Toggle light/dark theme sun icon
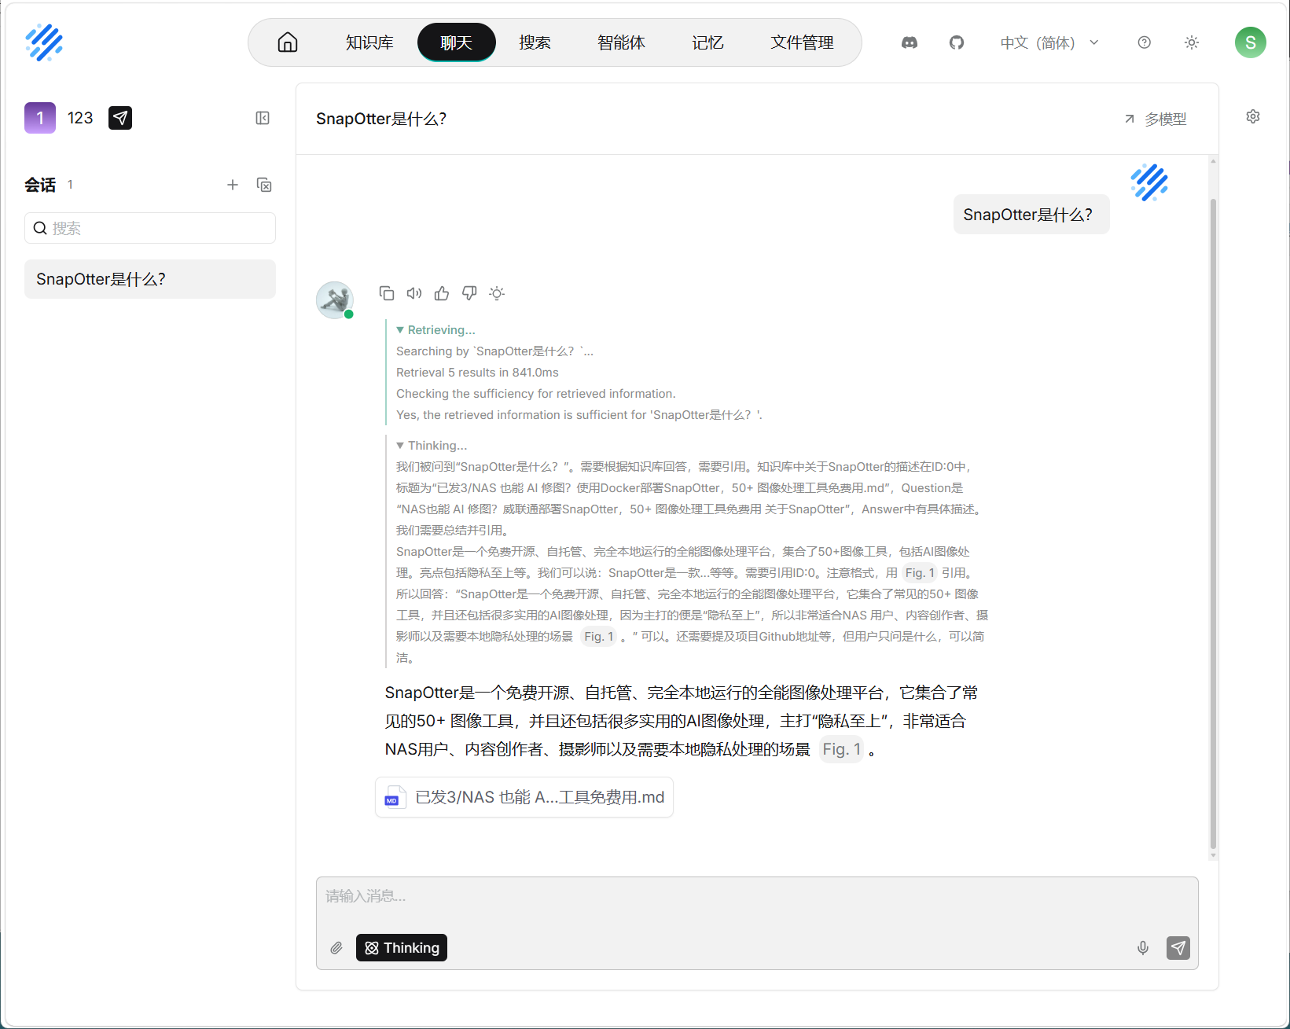Viewport: 1290px width, 1029px height. [1192, 42]
